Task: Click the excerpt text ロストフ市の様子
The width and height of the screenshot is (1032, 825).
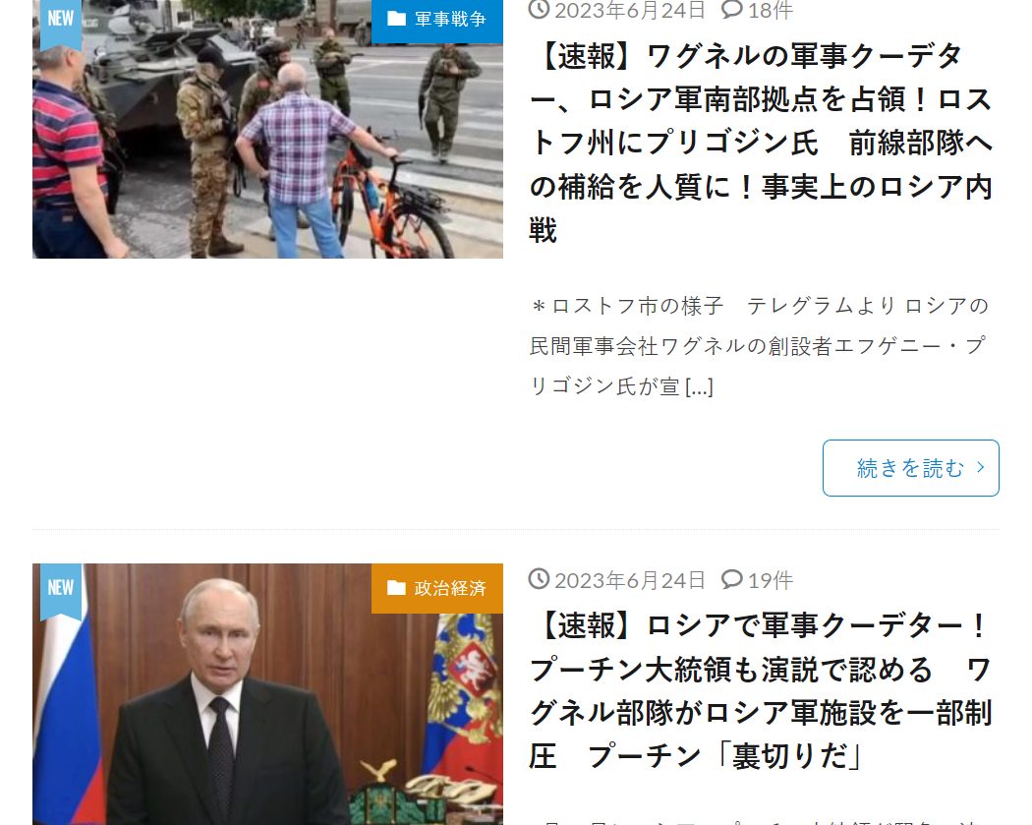Action: pyautogui.click(x=637, y=306)
